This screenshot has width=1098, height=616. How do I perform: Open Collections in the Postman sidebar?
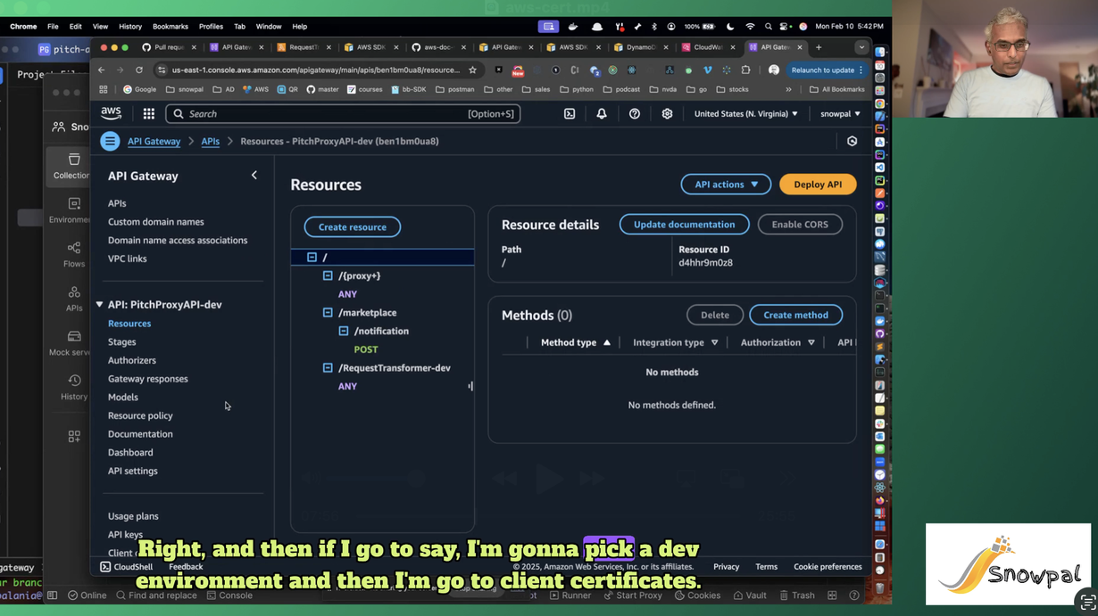coord(73,166)
